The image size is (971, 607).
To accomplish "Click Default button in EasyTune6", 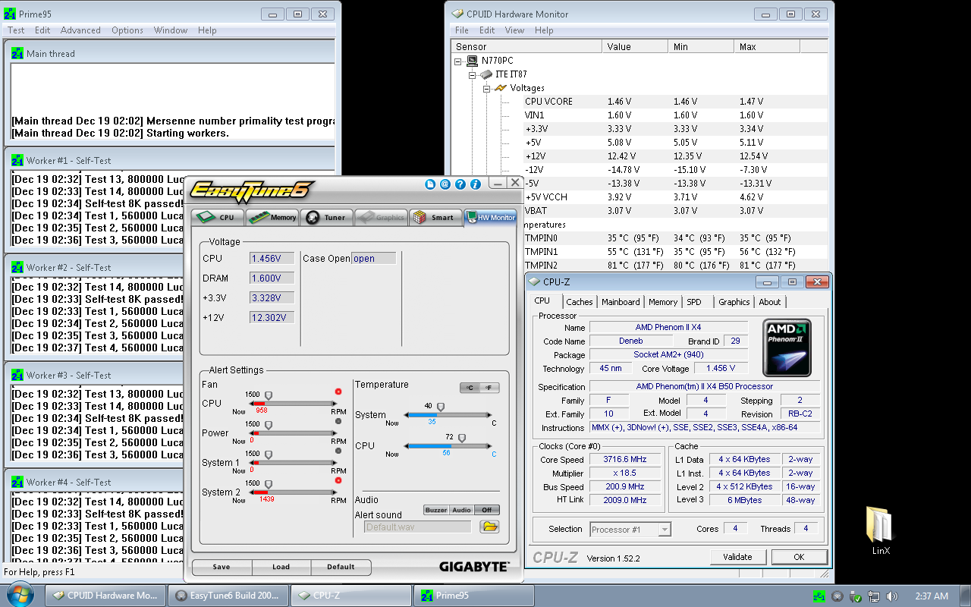I will click(341, 567).
